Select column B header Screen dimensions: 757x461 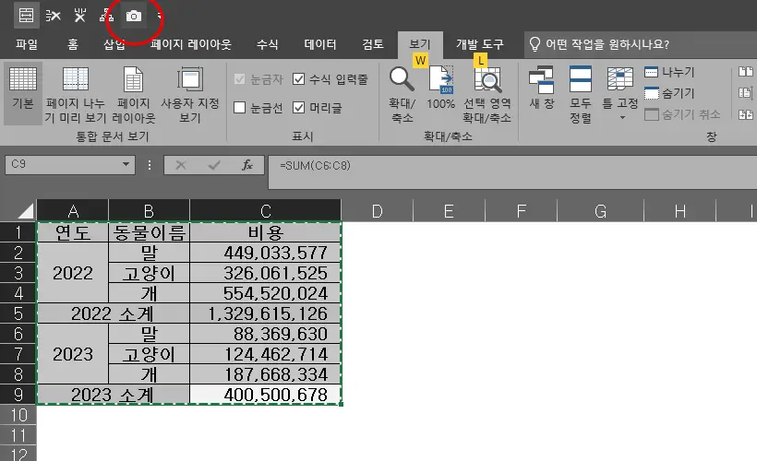click(x=150, y=211)
